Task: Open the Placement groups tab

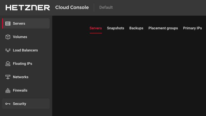Action: (163, 28)
